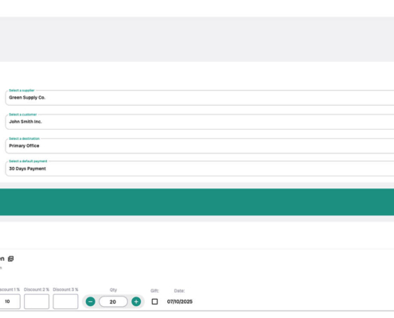Click the Discount 2 % field
Screen dimensions: 394x318
click(x=37, y=301)
